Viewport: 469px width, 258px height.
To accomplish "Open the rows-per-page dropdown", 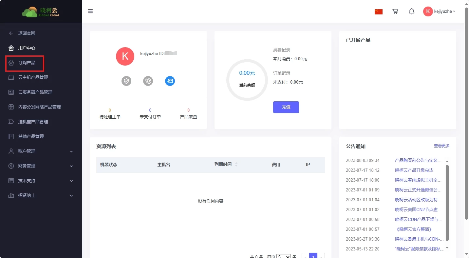I will point(284,256).
